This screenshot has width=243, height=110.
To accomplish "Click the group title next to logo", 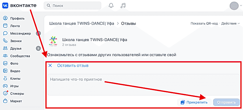I will point(95,40).
